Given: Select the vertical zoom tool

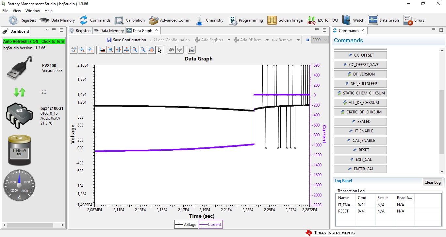Looking at the screenshot, I should (127, 50).
